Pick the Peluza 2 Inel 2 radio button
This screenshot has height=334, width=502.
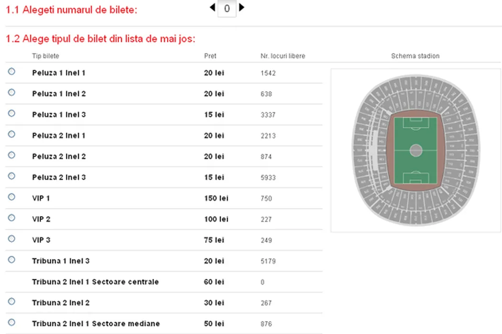[x=11, y=155]
